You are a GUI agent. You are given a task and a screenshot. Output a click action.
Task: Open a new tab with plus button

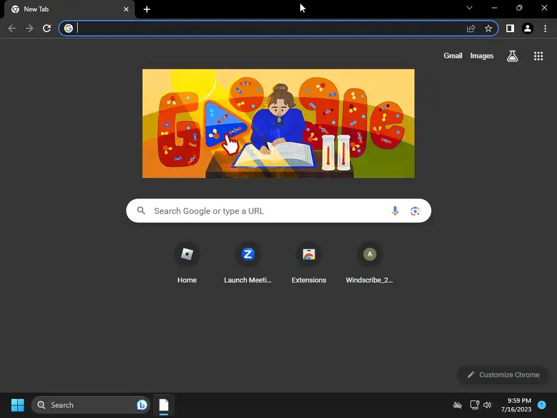(147, 9)
